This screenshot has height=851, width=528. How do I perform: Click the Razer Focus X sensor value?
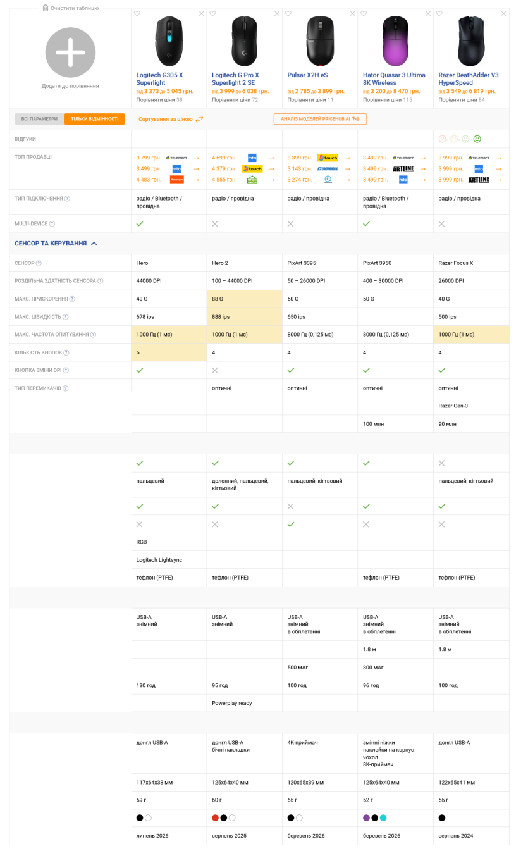tap(455, 263)
